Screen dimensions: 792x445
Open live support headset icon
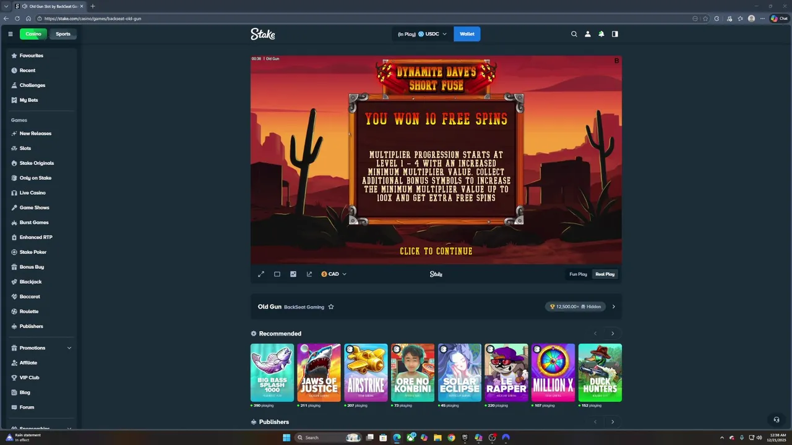[x=777, y=420]
